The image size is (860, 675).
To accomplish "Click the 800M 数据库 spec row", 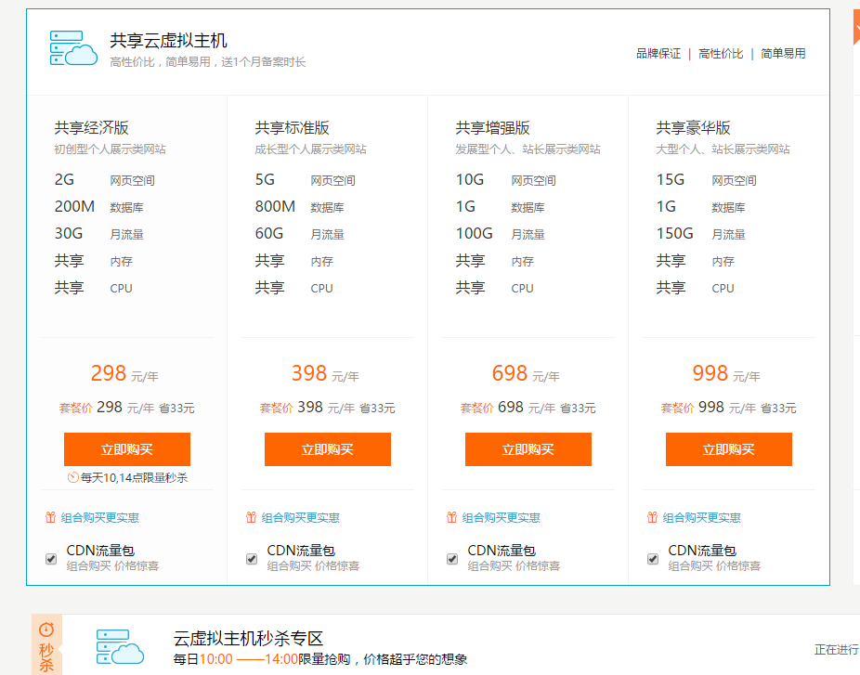I will pos(300,207).
